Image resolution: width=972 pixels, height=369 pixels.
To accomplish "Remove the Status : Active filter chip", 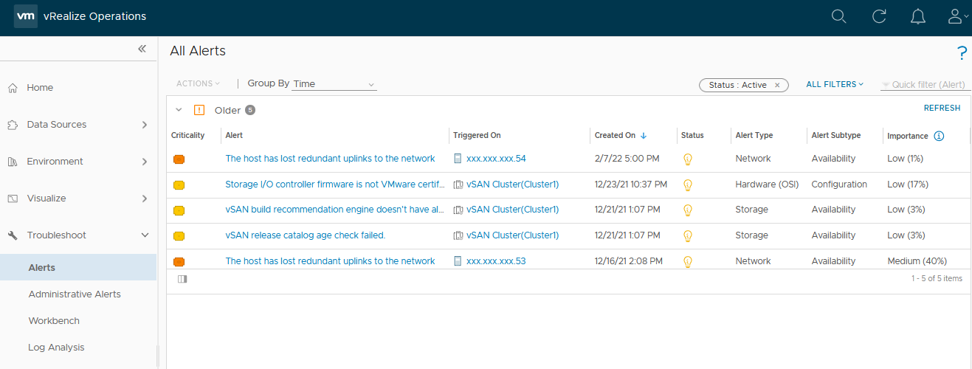I will [777, 85].
